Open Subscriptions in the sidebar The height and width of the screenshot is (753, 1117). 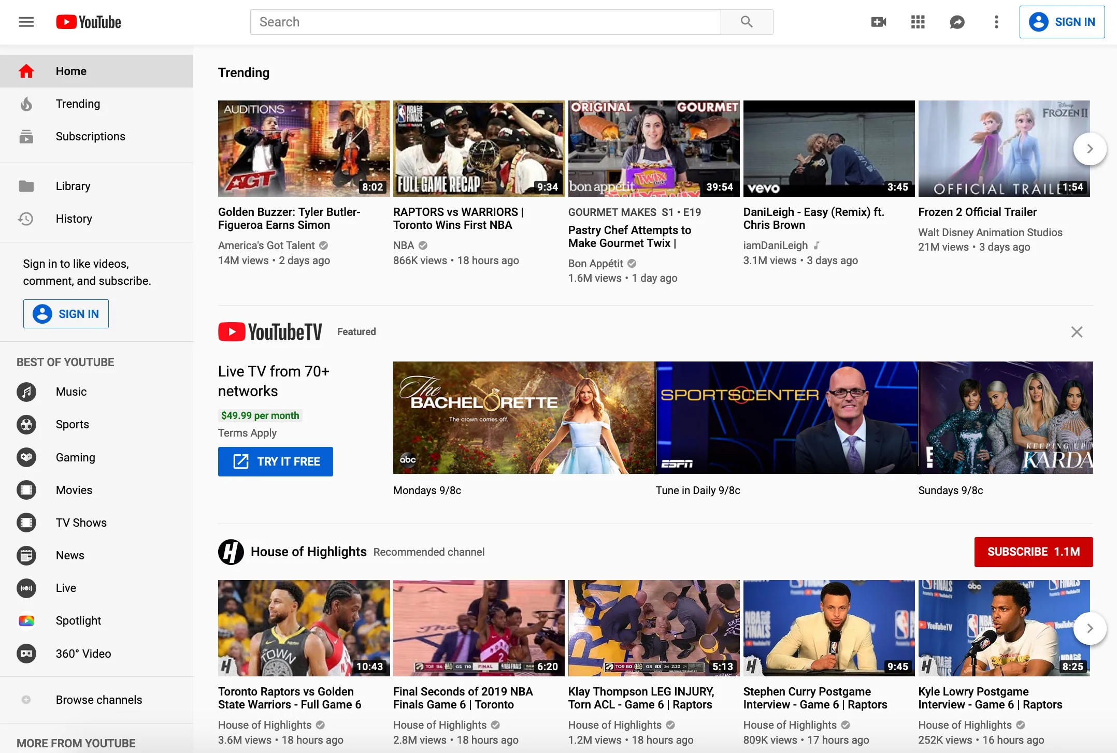[x=90, y=136]
